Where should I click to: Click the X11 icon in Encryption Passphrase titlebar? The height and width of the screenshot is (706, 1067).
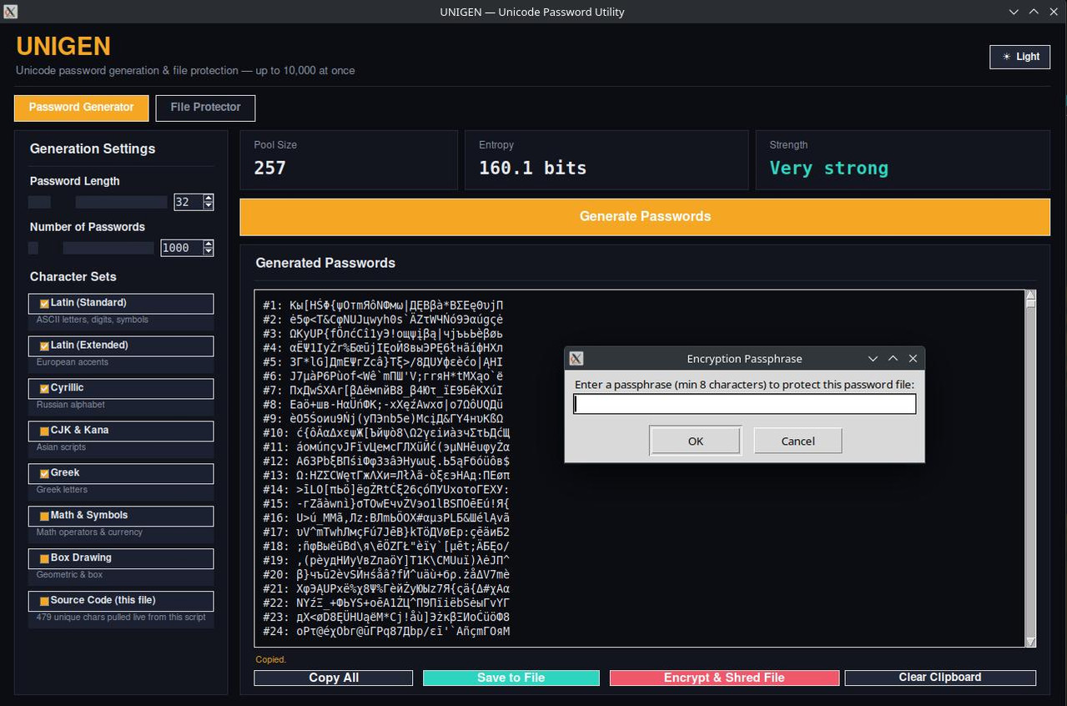click(576, 359)
